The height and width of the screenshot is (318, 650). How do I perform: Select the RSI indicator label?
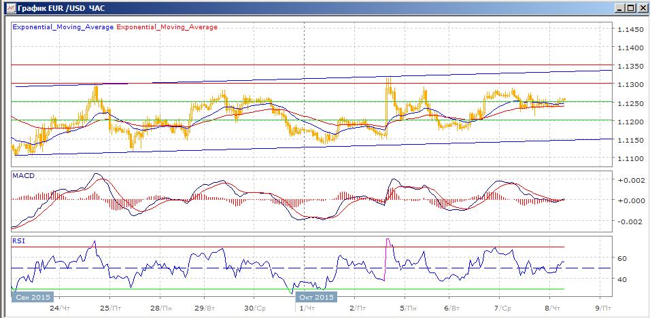pyautogui.click(x=18, y=241)
